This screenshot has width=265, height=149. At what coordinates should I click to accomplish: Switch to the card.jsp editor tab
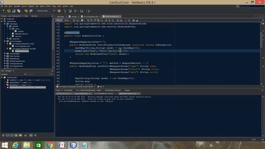tap(74, 17)
